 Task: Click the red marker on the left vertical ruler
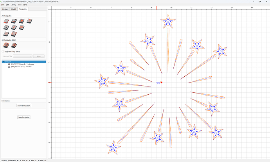[50, 82]
